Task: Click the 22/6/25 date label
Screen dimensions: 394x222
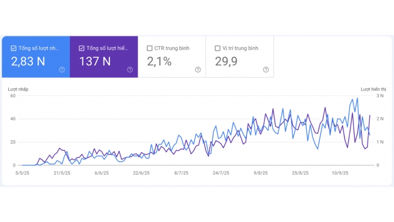Action: pos(141,173)
